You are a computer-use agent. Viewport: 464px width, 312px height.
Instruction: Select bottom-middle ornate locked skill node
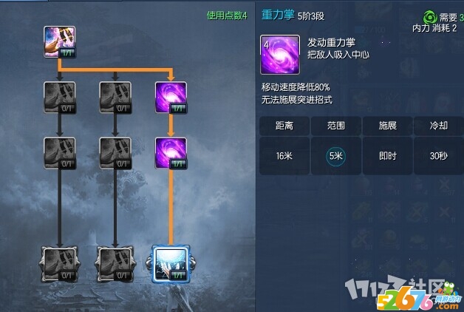(115, 264)
